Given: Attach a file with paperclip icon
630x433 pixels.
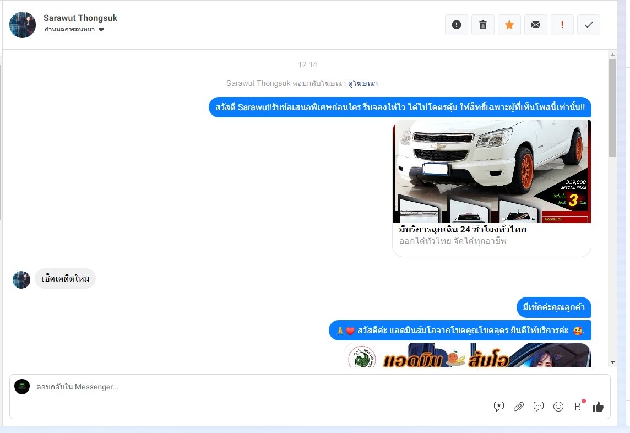Looking at the screenshot, I should (x=519, y=407).
